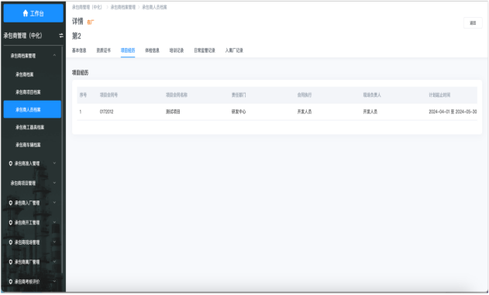Open 承包商车辆档案 in the sidebar
This screenshot has height=295, width=489.
(28, 145)
